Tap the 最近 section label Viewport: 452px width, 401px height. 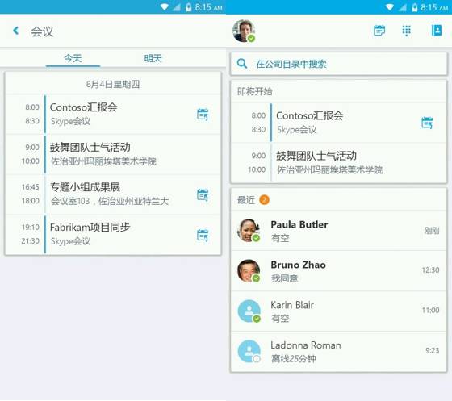click(x=246, y=199)
